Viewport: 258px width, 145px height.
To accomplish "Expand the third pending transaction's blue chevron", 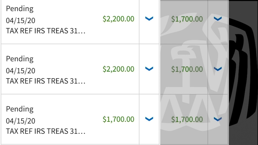I will (149, 119).
